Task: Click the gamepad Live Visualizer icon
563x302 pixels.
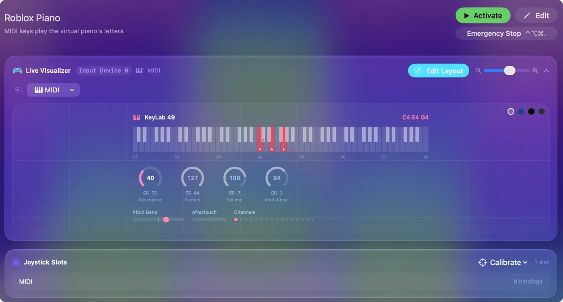Action: click(17, 71)
